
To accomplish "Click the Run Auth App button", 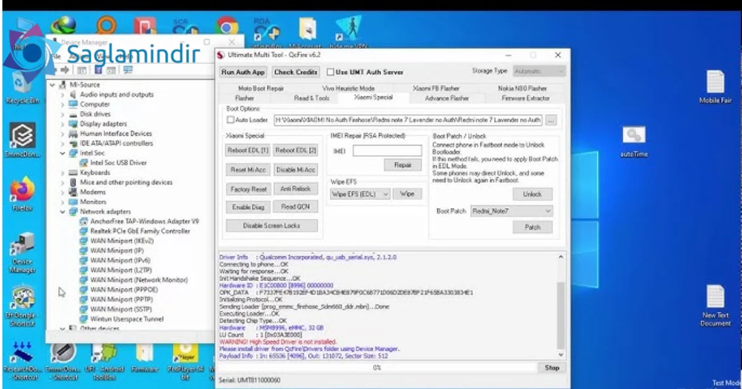I will pyautogui.click(x=243, y=72).
